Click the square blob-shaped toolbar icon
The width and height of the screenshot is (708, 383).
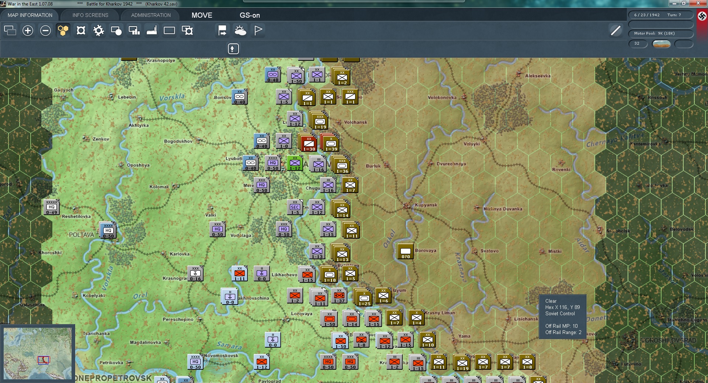pyautogui.click(x=81, y=30)
